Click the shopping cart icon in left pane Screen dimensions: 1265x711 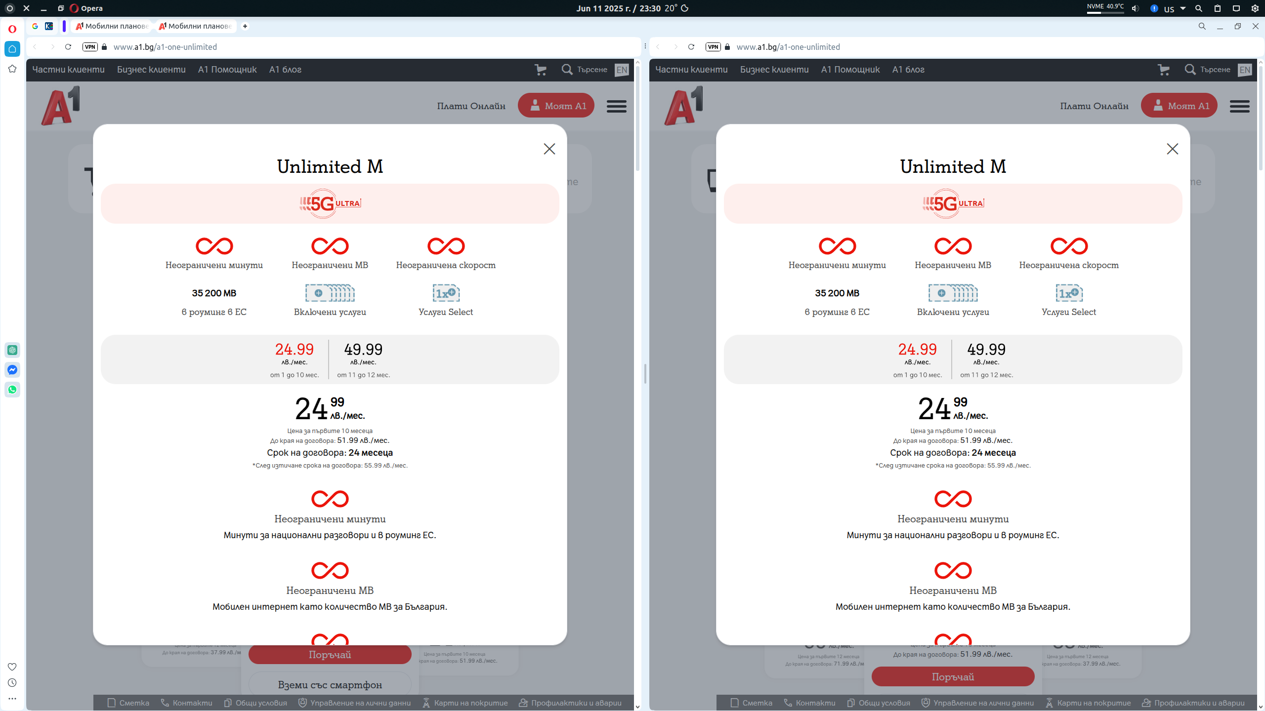point(541,70)
